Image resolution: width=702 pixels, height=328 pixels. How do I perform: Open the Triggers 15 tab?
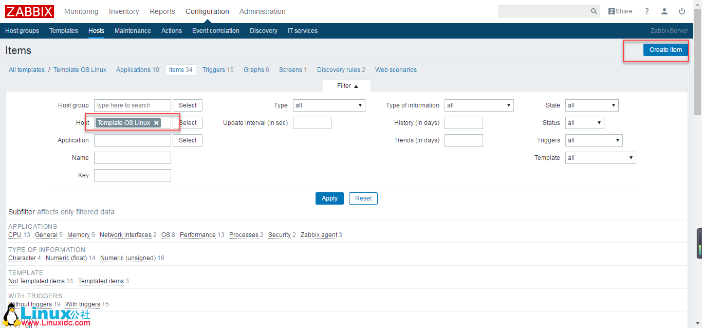point(218,69)
